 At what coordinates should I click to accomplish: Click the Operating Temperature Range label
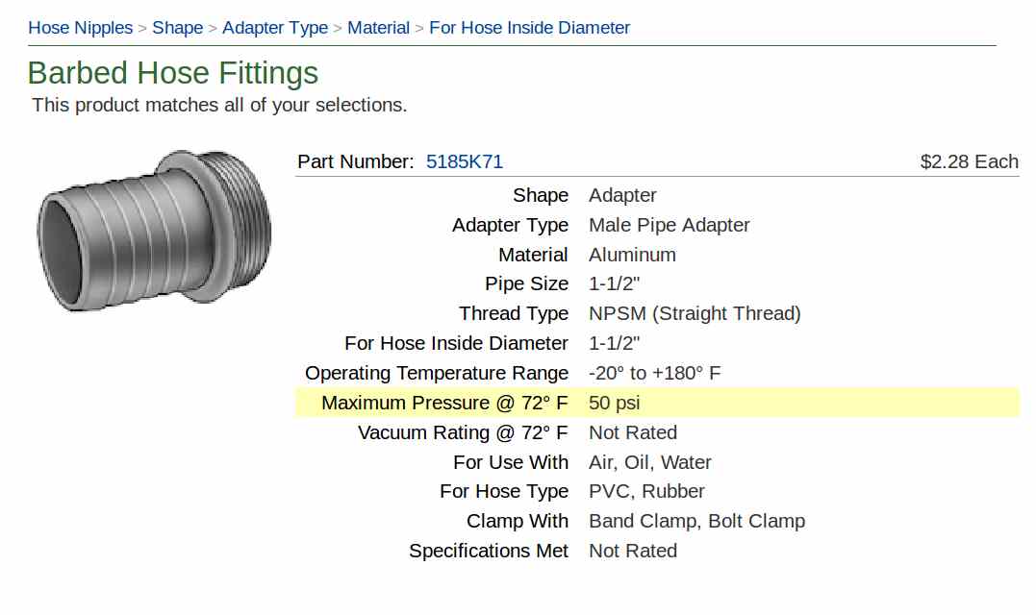437,374
